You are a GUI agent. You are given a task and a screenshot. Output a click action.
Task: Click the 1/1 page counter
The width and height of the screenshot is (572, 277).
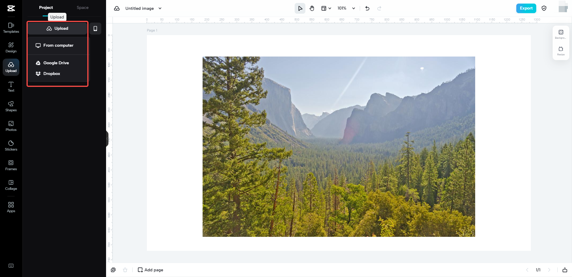538,270
